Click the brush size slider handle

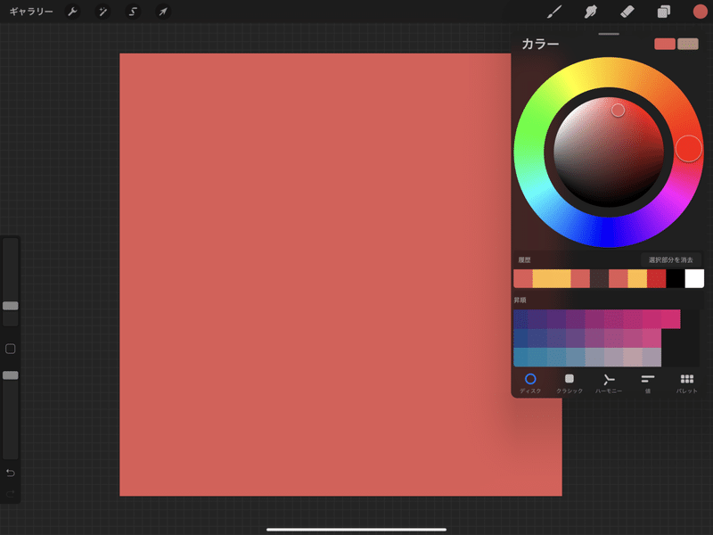[11, 306]
